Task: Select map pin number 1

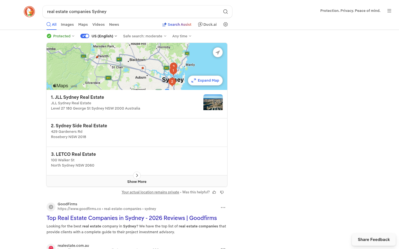Action: [173, 71]
